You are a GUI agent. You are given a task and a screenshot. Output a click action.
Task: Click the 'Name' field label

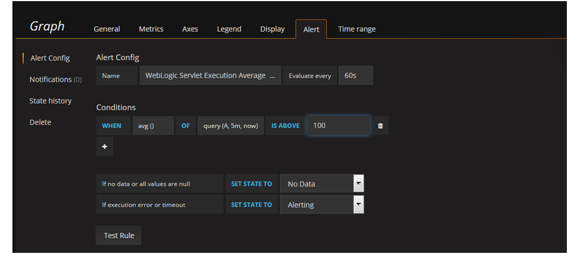117,76
